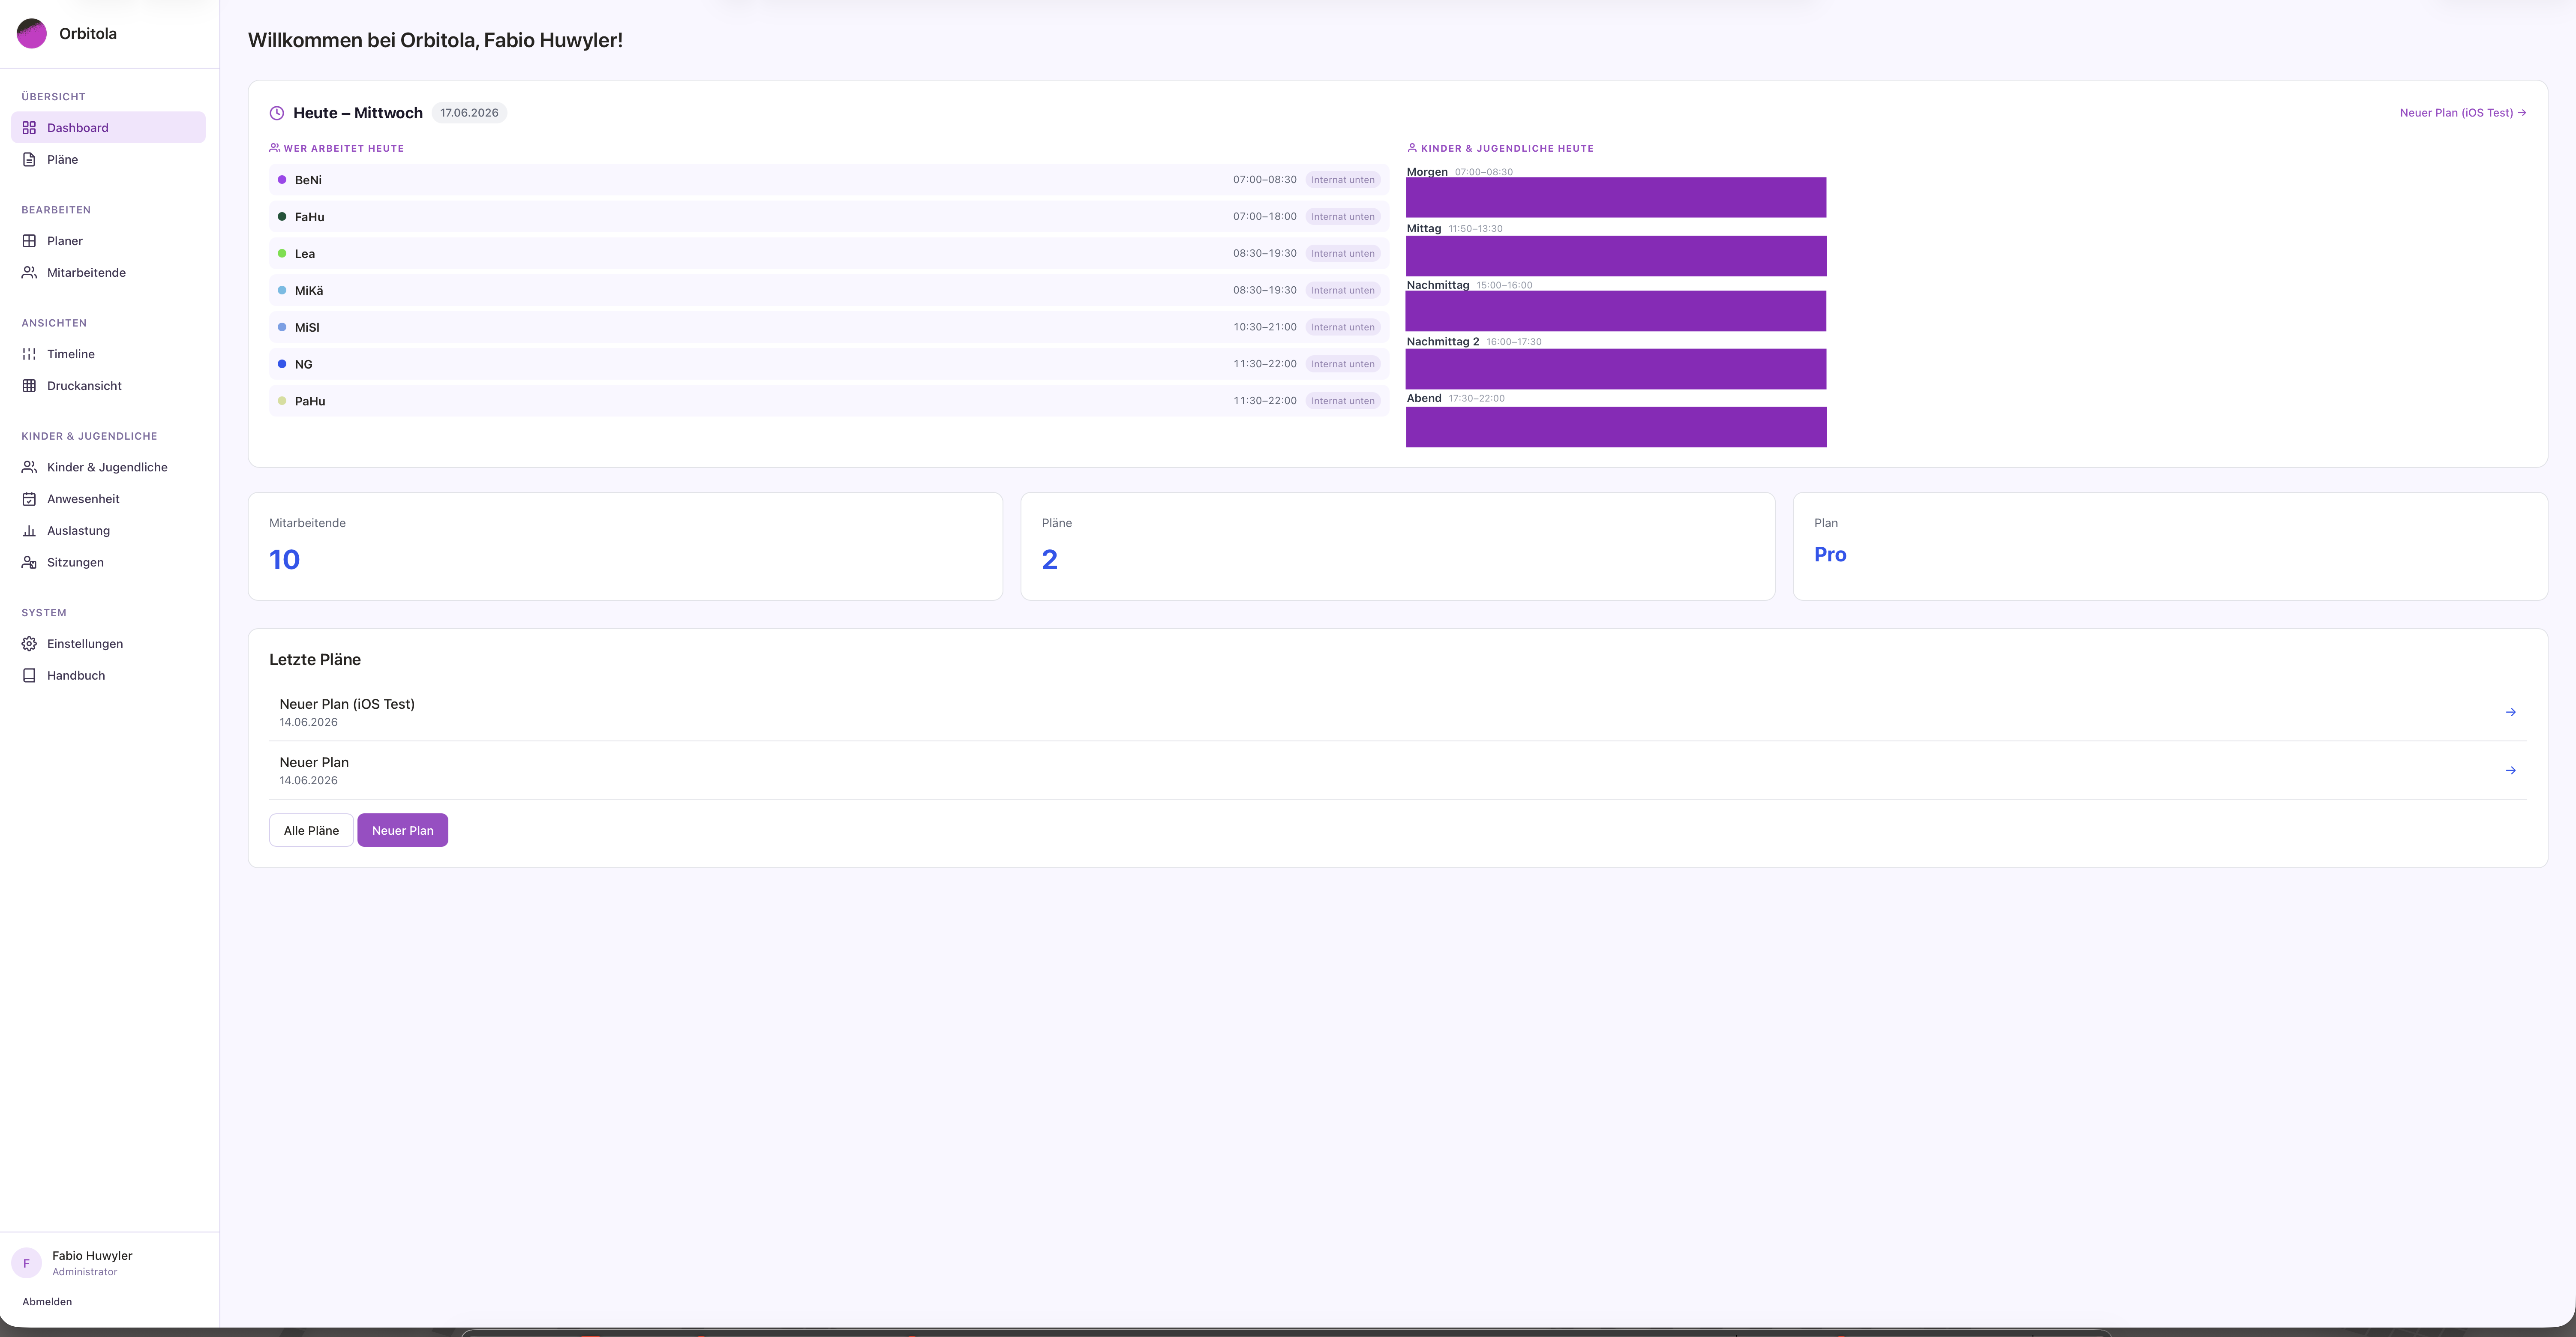Click the purple bar under Nachmittag 15:00–16:00
The image size is (2576, 1337).
click(1616, 311)
